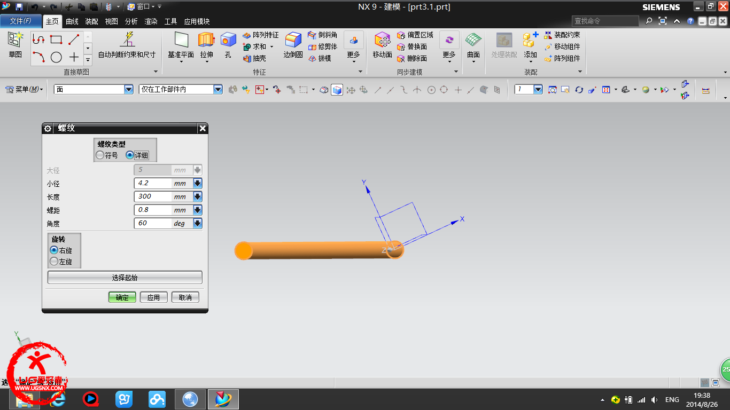The image size is (730, 410).
Task: Click the 查找命令 search box
Action: [x=605, y=21]
